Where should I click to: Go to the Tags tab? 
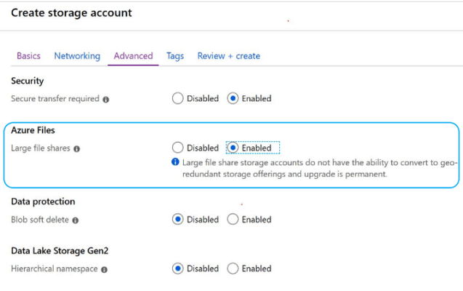pos(175,56)
